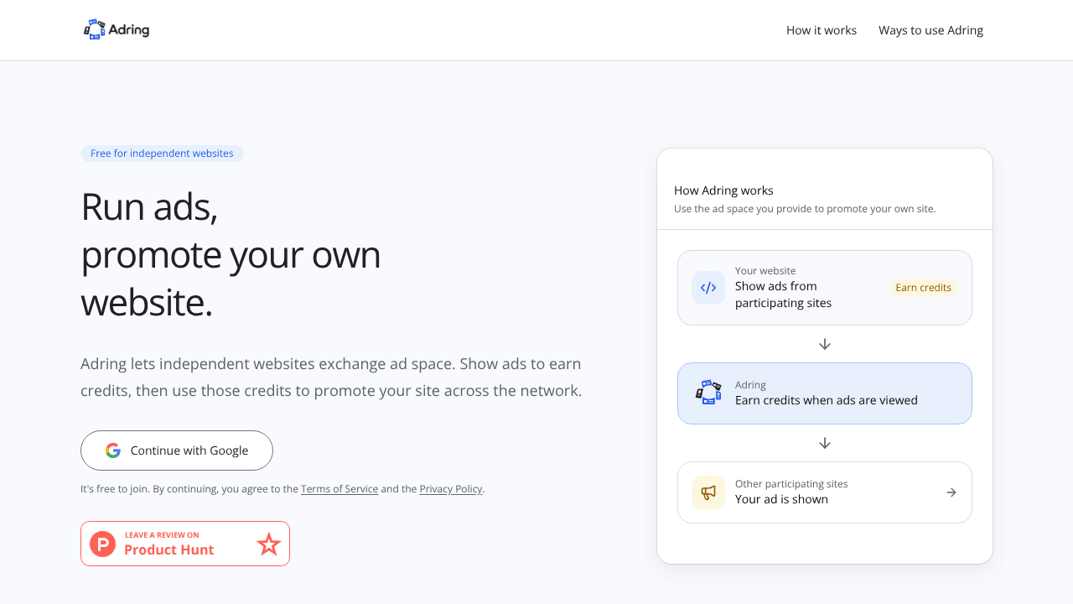
Task: Open the Terms of Service link
Action: point(340,489)
